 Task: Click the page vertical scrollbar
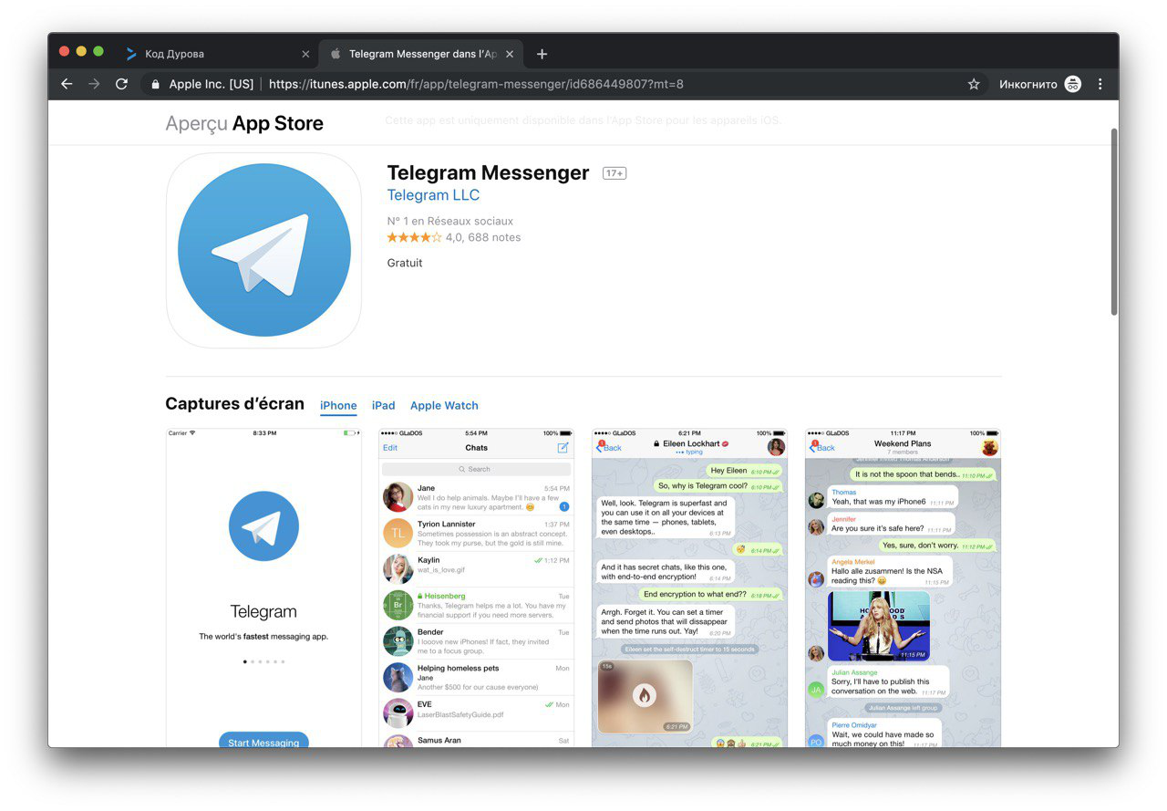(1113, 222)
